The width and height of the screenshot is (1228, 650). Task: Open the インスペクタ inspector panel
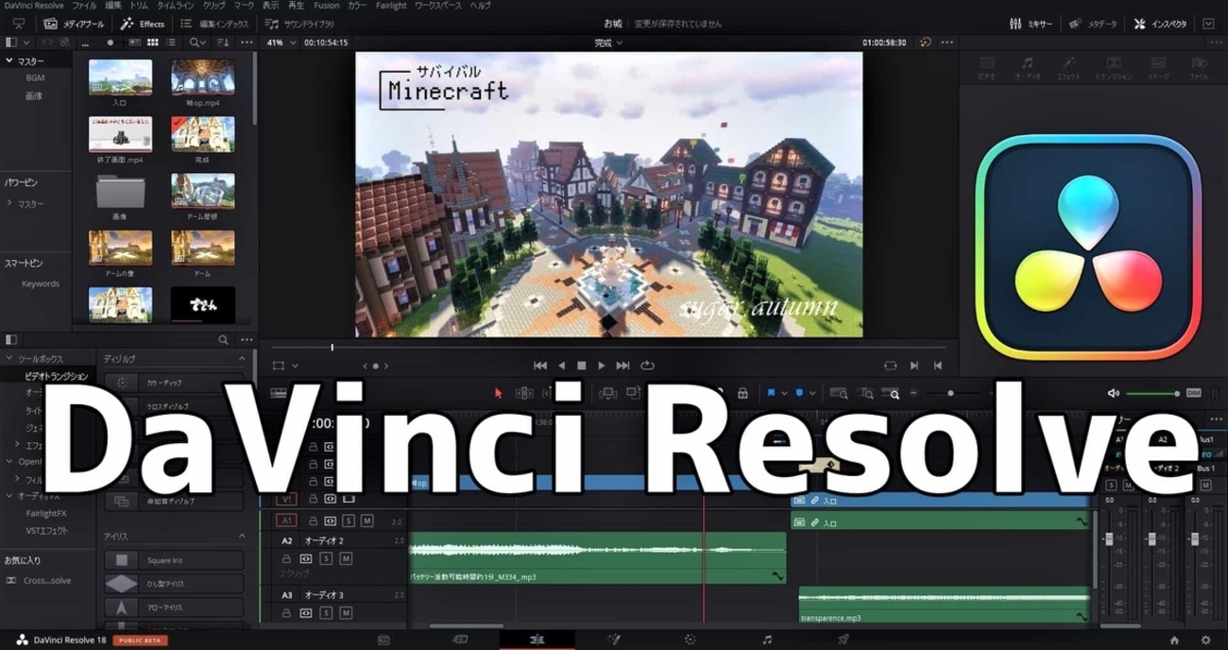tap(1160, 24)
